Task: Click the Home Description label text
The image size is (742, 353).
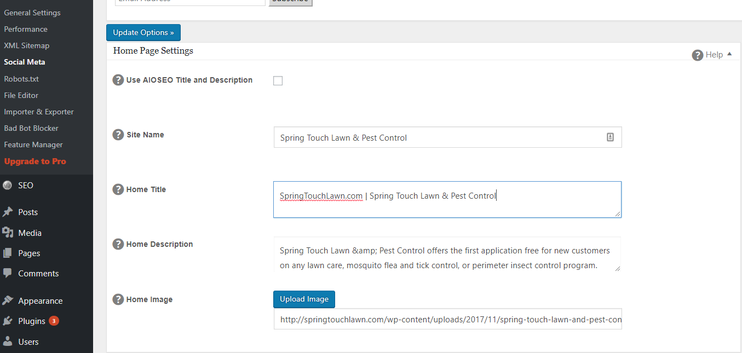Action: pos(159,244)
